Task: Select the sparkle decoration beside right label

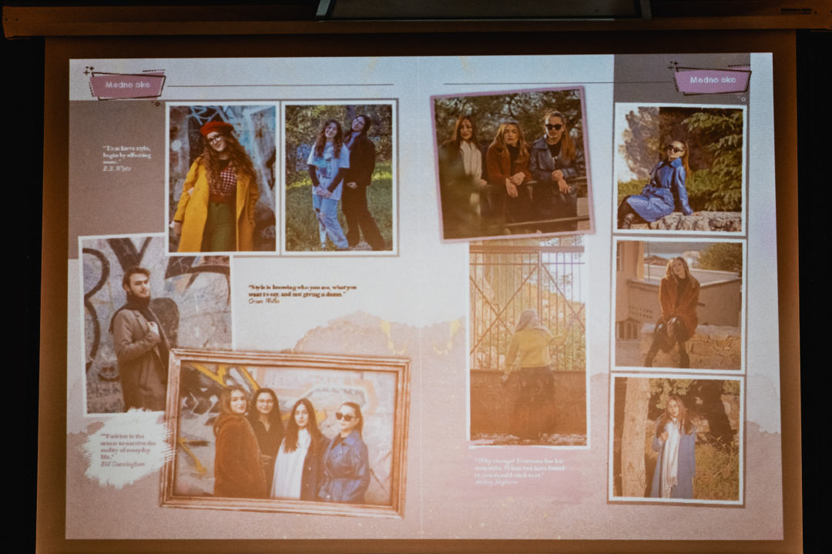Action: coord(674,67)
